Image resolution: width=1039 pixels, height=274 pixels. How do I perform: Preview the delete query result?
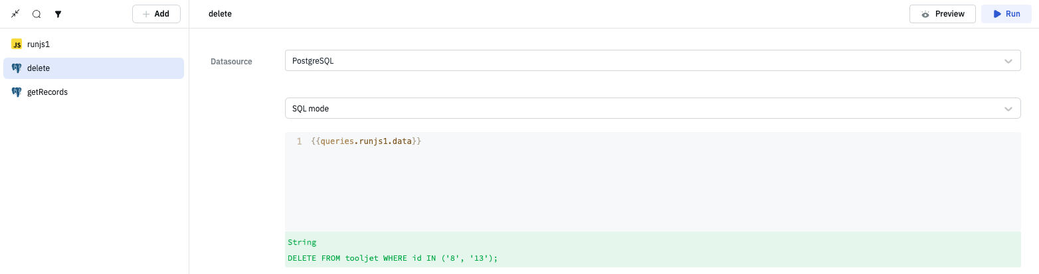tap(943, 14)
